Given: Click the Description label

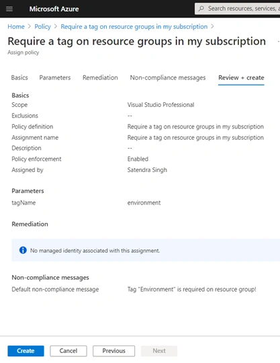Looking at the screenshot, I should [x=27, y=148].
